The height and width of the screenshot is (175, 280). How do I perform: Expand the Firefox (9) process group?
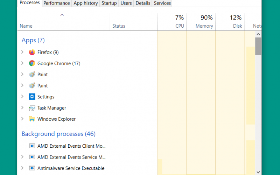tap(22, 52)
